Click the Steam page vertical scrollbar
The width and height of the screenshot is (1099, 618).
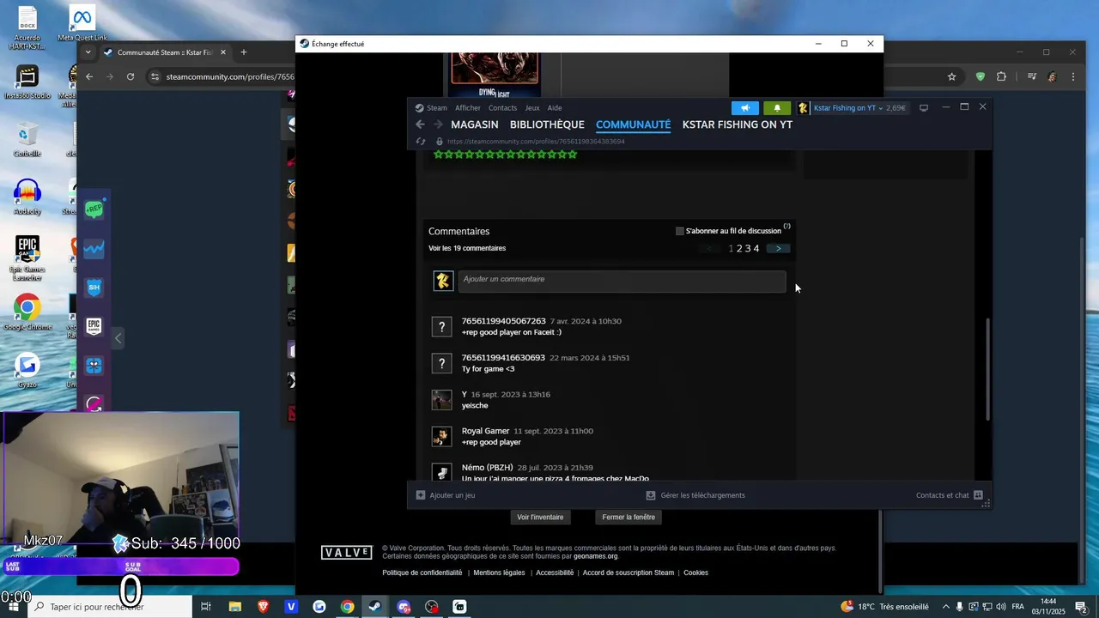[988, 369]
